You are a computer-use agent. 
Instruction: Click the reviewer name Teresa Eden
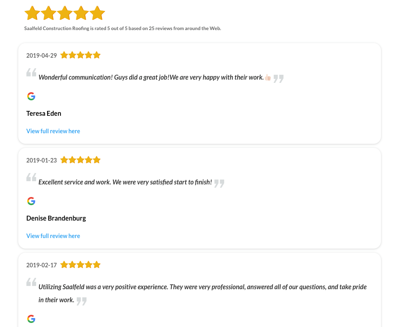tap(44, 113)
